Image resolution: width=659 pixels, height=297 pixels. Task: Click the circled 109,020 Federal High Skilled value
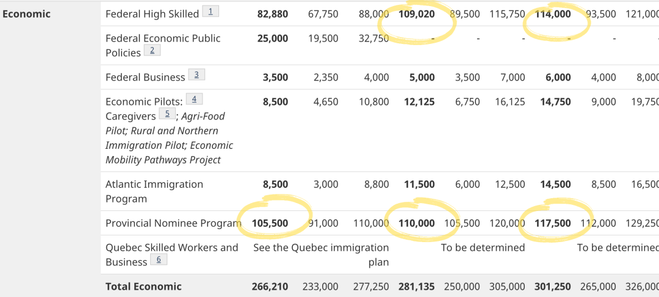[x=417, y=14]
